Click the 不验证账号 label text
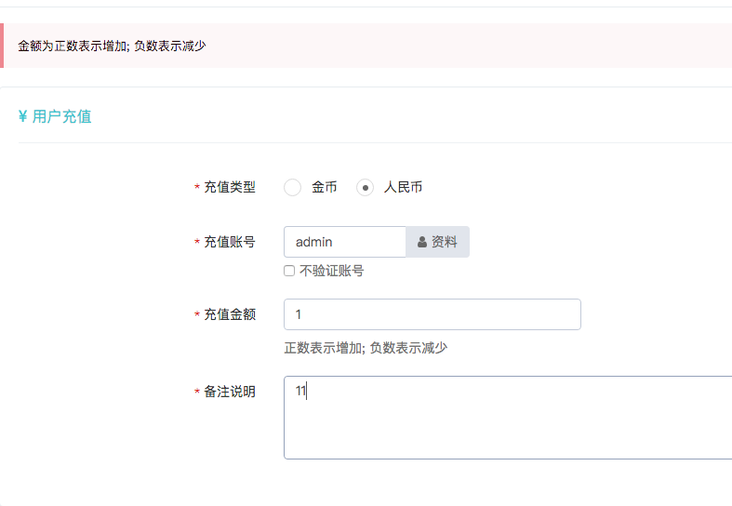This screenshot has width=732, height=506. coord(331,271)
